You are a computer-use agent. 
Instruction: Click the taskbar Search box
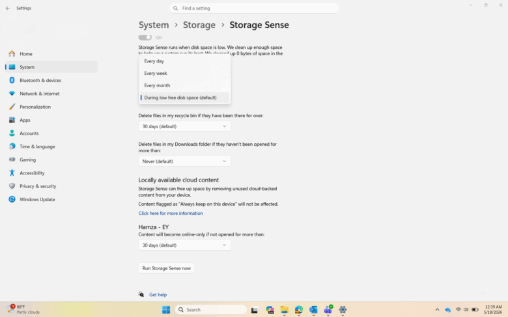[211, 310]
